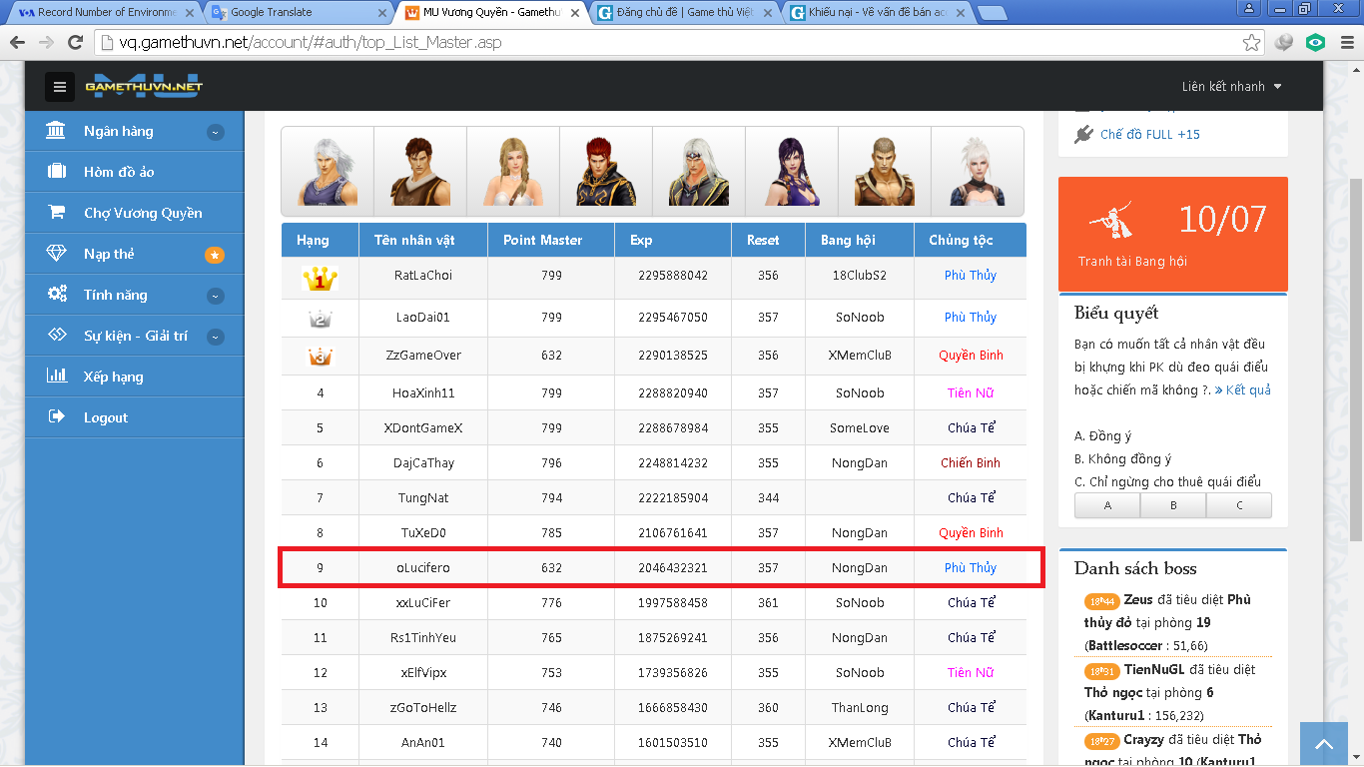Image resolution: width=1364 pixels, height=767 pixels.
Task: Vote for option C in the poll
Action: point(1239,505)
